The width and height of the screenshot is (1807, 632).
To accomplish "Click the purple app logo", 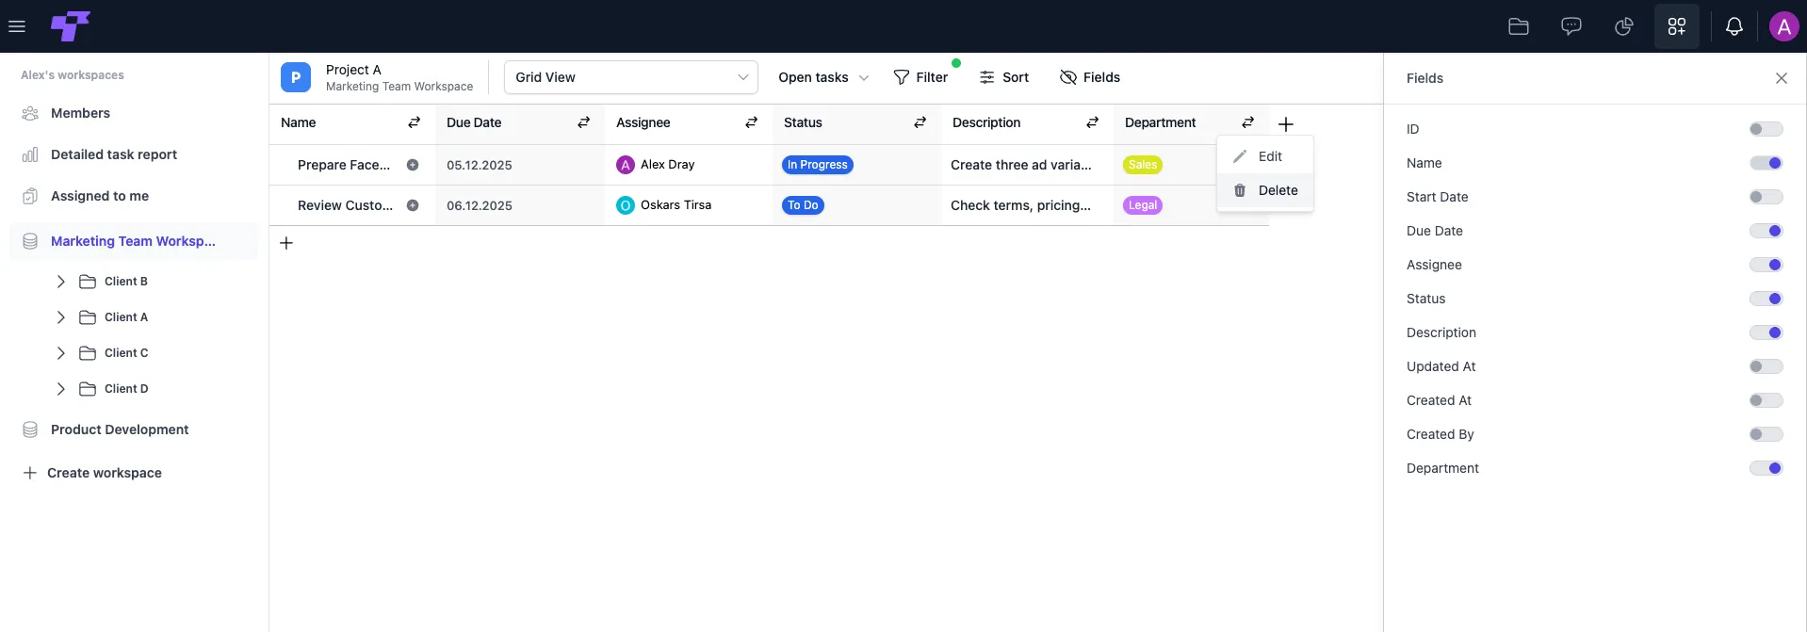I will (x=71, y=26).
